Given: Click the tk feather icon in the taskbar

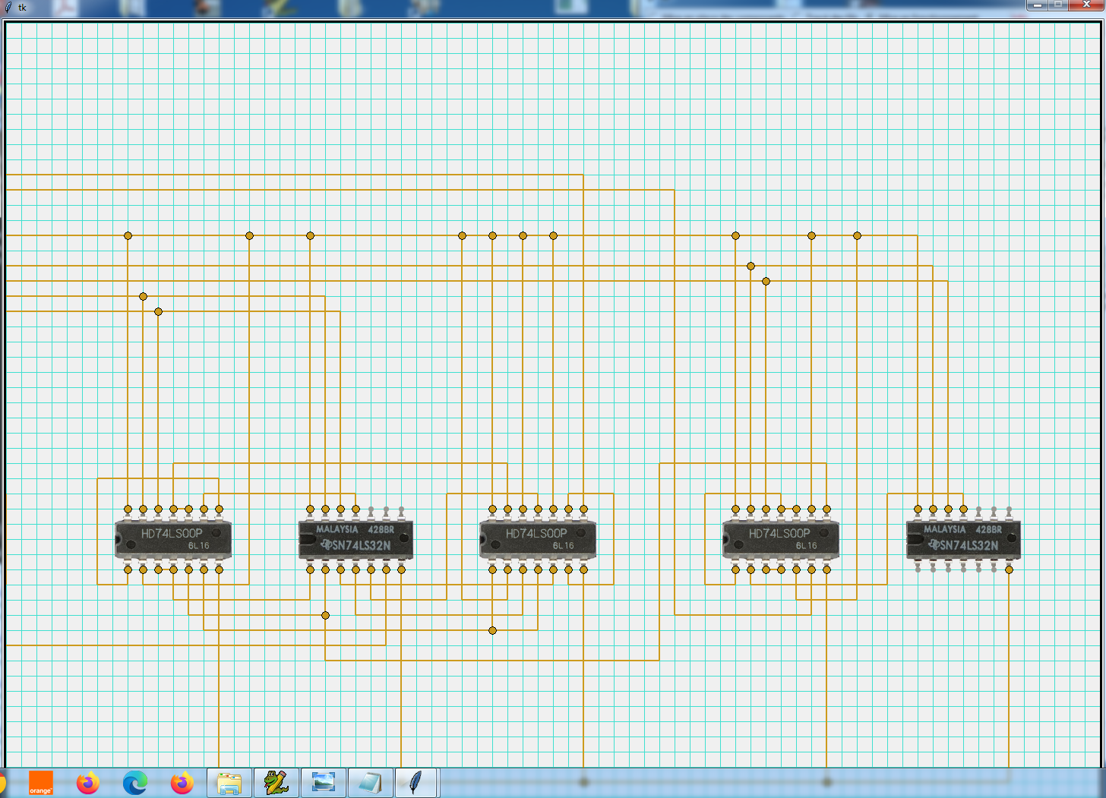Looking at the screenshot, I should [416, 782].
